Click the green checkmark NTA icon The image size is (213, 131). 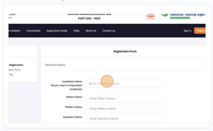(x=165, y=15)
